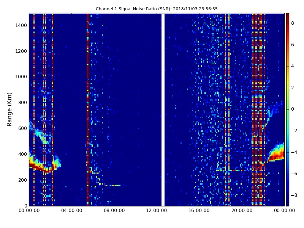Click the 12:00:00 time axis label
Image resolution: width=304 pixels, height=228 pixels.
[157, 211]
